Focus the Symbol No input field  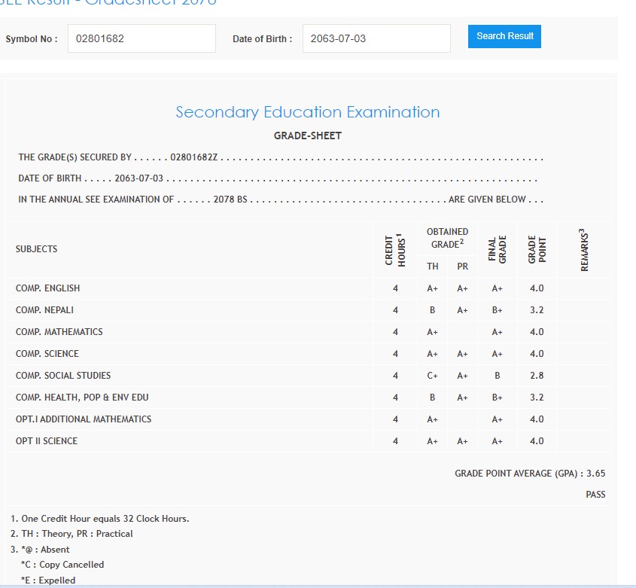[142, 38]
